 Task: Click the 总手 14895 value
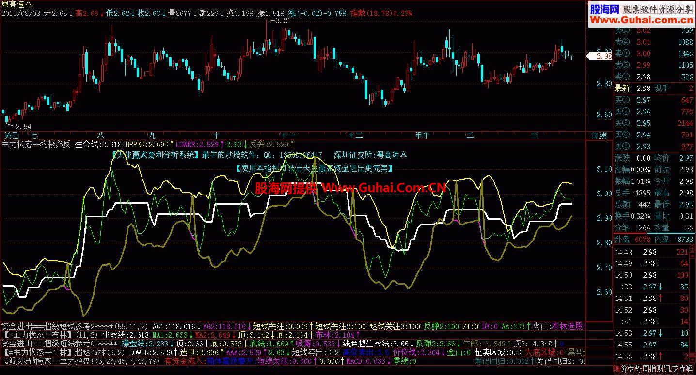pos(640,193)
